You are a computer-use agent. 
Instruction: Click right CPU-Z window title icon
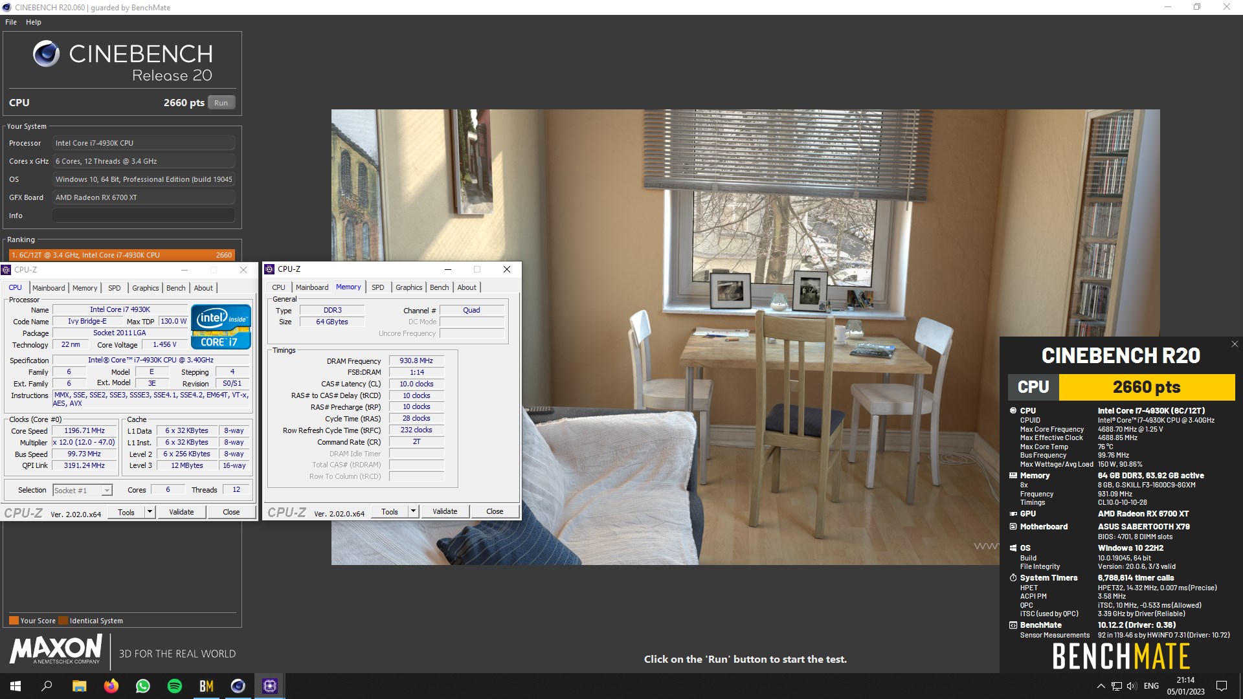click(269, 269)
